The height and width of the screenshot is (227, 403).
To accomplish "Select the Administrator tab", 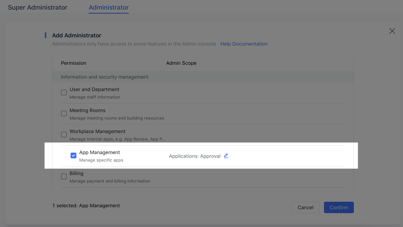I will pos(108,8).
